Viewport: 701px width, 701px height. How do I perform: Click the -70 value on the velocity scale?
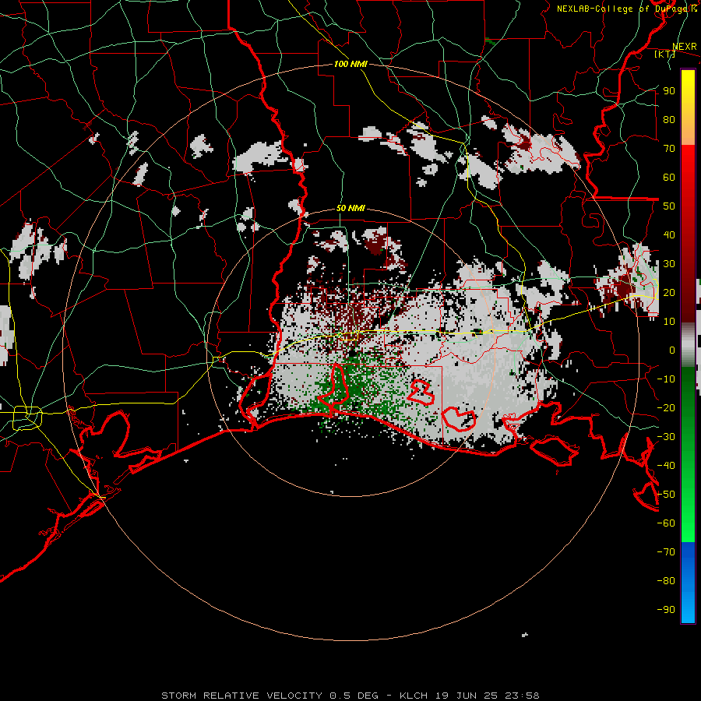[666, 551]
